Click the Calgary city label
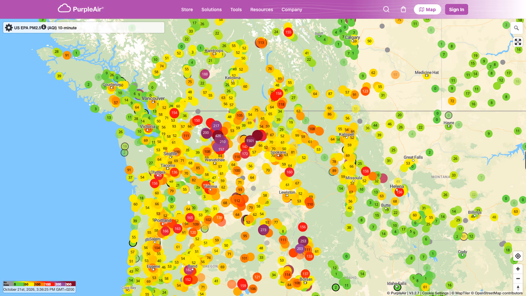526x296 pixels. (x=352, y=37)
